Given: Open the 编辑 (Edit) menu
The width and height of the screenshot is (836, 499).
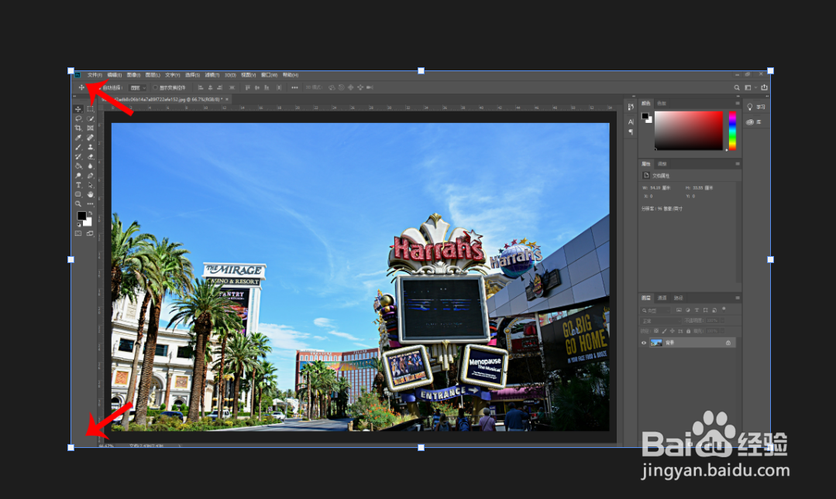Looking at the screenshot, I should (115, 75).
